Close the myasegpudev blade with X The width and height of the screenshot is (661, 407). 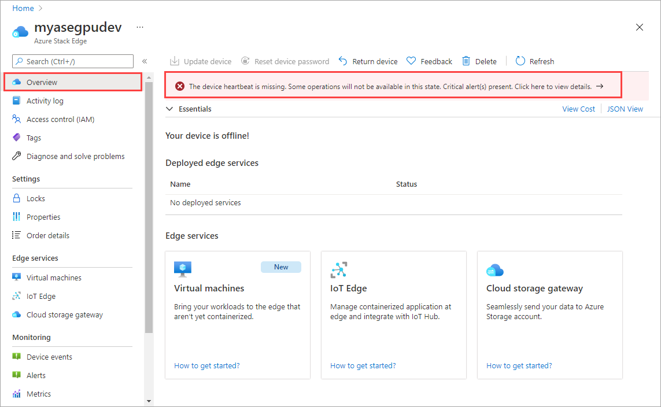click(x=640, y=27)
